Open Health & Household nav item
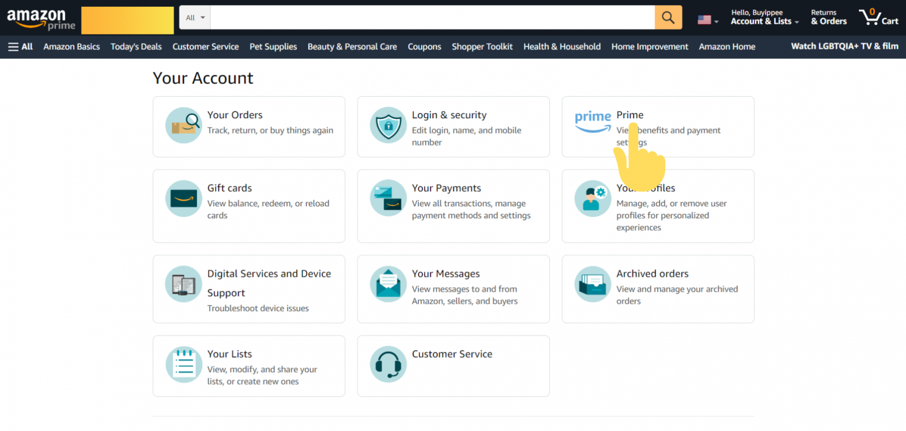Viewport: 906px width, 431px height. (x=562, y=46)
